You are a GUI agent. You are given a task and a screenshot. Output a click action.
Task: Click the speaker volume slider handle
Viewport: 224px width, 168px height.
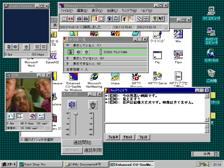point(76,114)
